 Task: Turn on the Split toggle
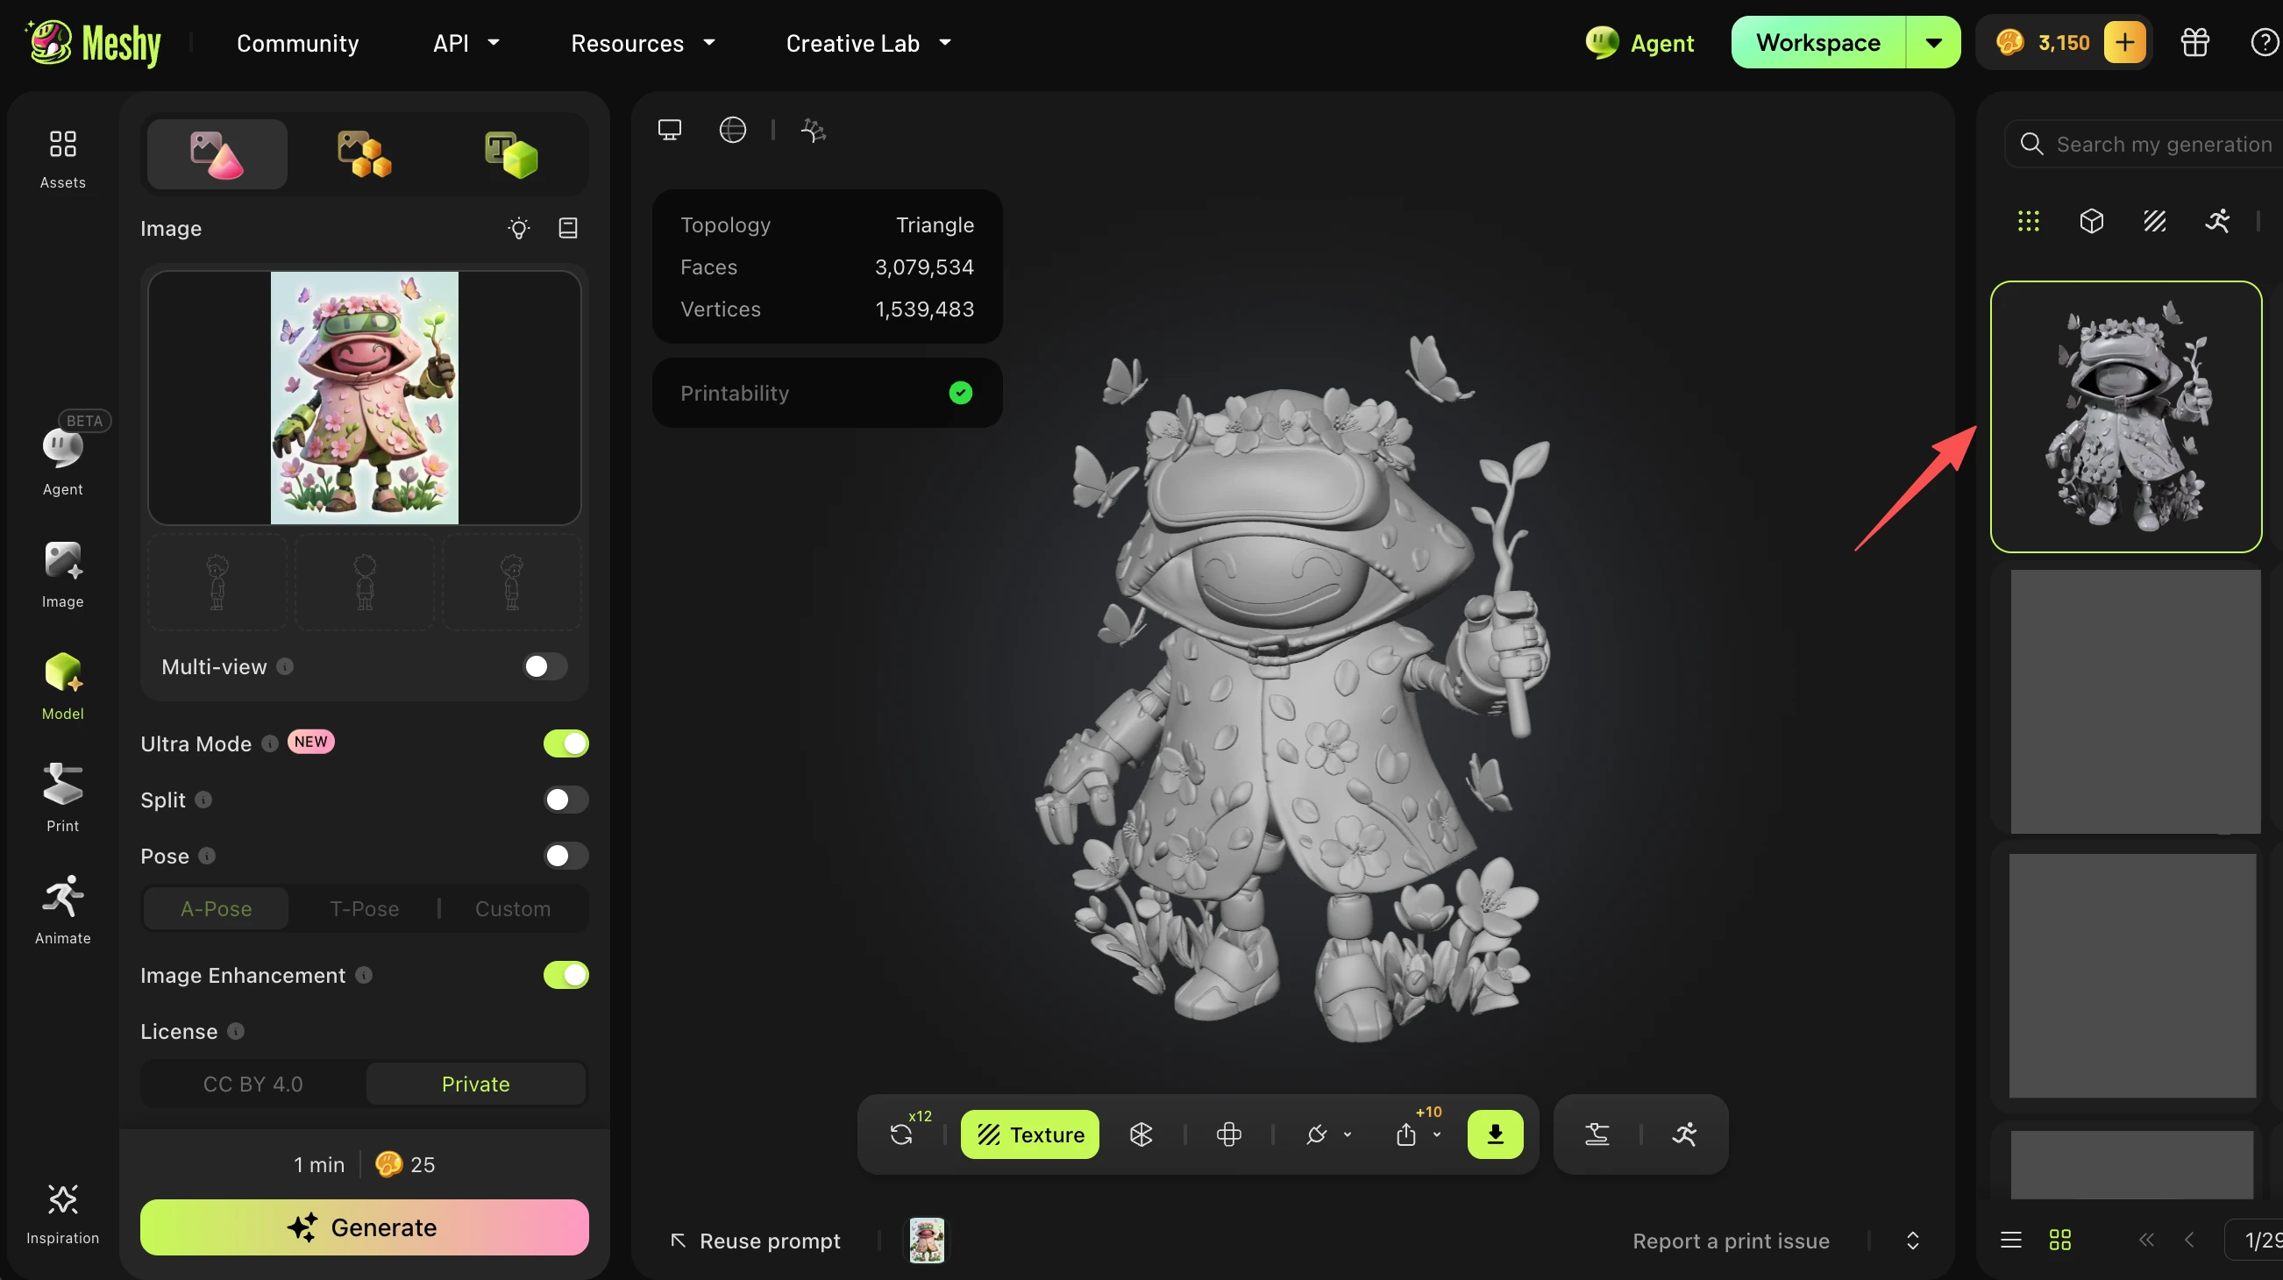pos(565,800)
